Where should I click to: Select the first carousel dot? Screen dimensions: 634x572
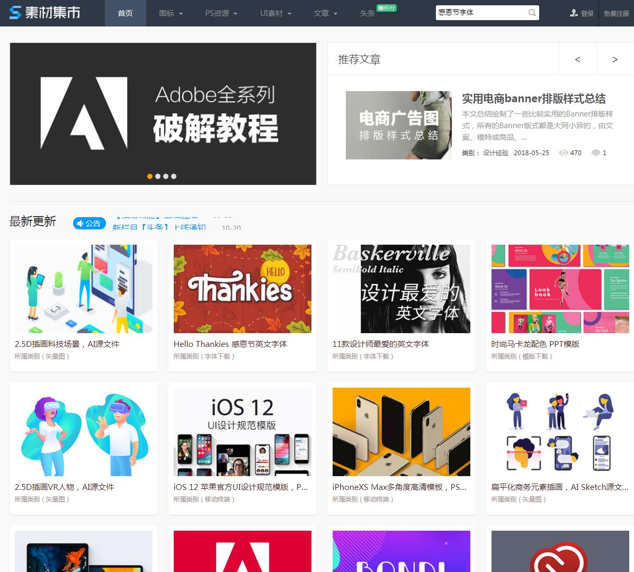[x=150, y=176]
